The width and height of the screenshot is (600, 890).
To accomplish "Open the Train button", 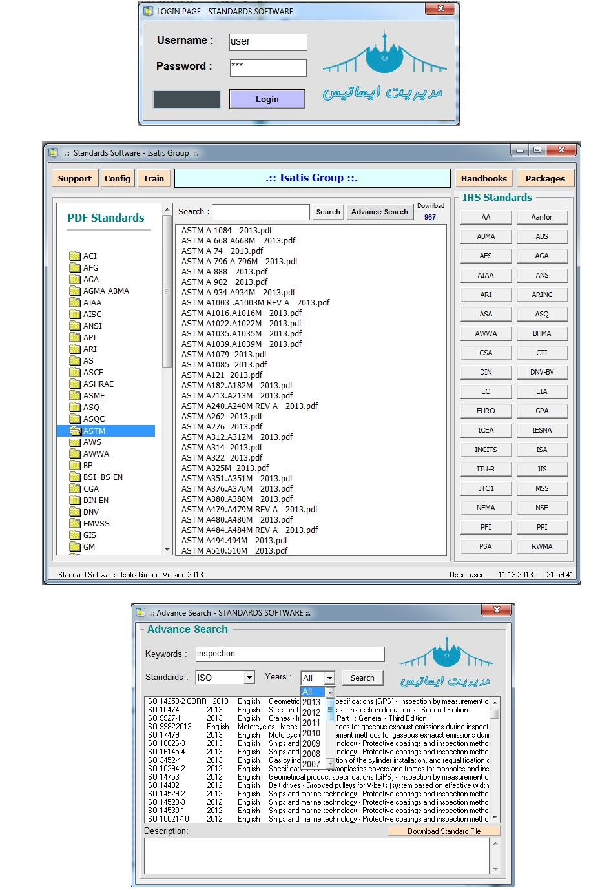I will pyautogui.click(x=154, y=178).
